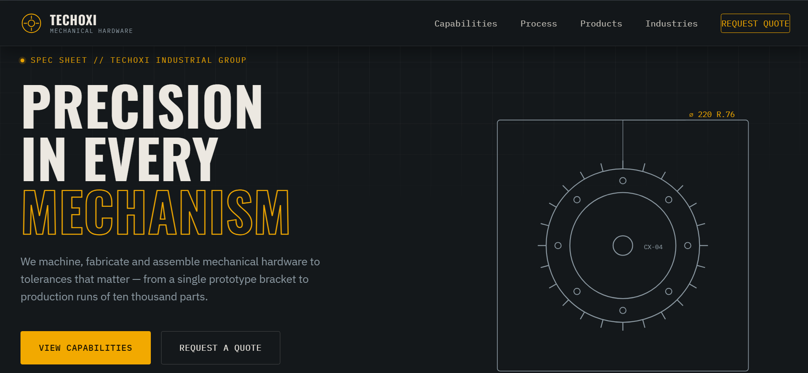Click the VIEW CAPABILITIES button
808x373 pixels.
[85, 348]
